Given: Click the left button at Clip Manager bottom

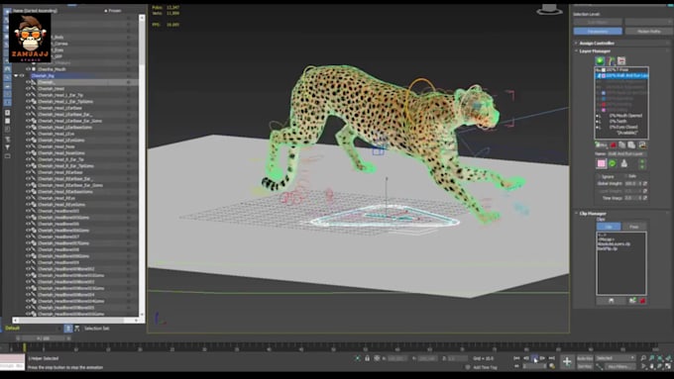Looking at the screenshot, I should (x=611, y=301).
